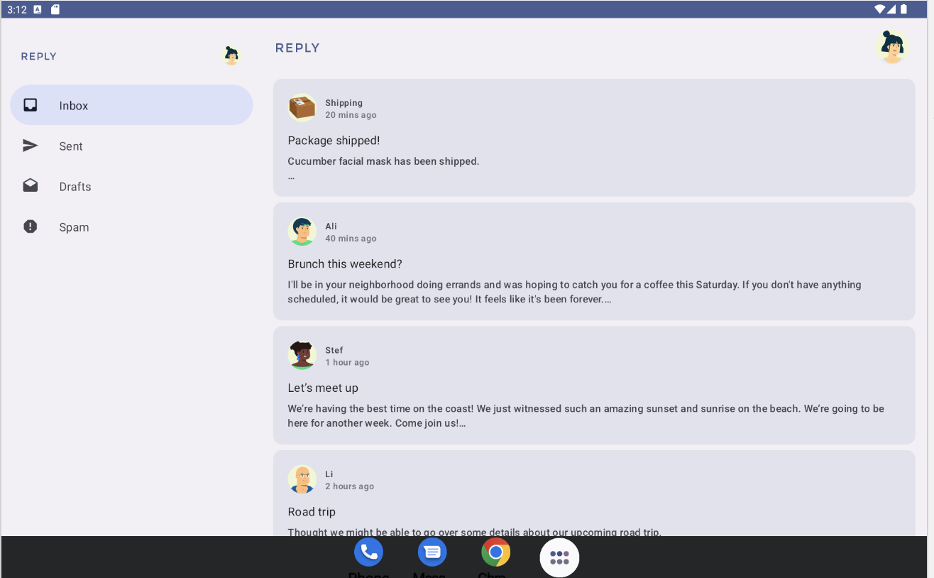This screenshot has width=934, height=578.
Task: Open Chrome from the taskbar
Action: 495,552
